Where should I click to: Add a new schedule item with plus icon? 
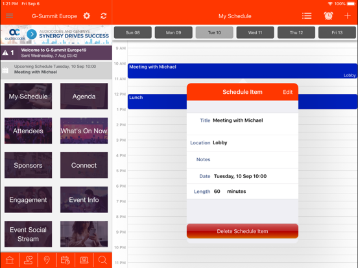pyautogui.click(x=348, y=16)
